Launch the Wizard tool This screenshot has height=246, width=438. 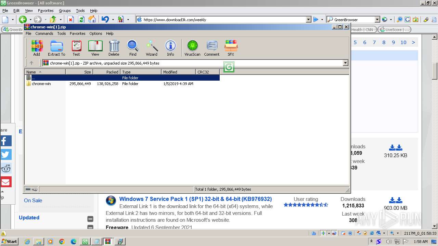point(152,48)
